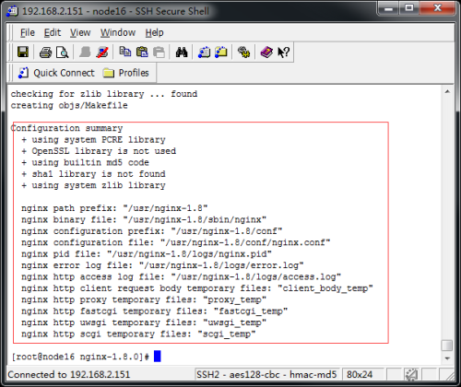461x387 pixels.
Task: Click the 'creating objs/Makefile' line
Action: tap(69, 105)
